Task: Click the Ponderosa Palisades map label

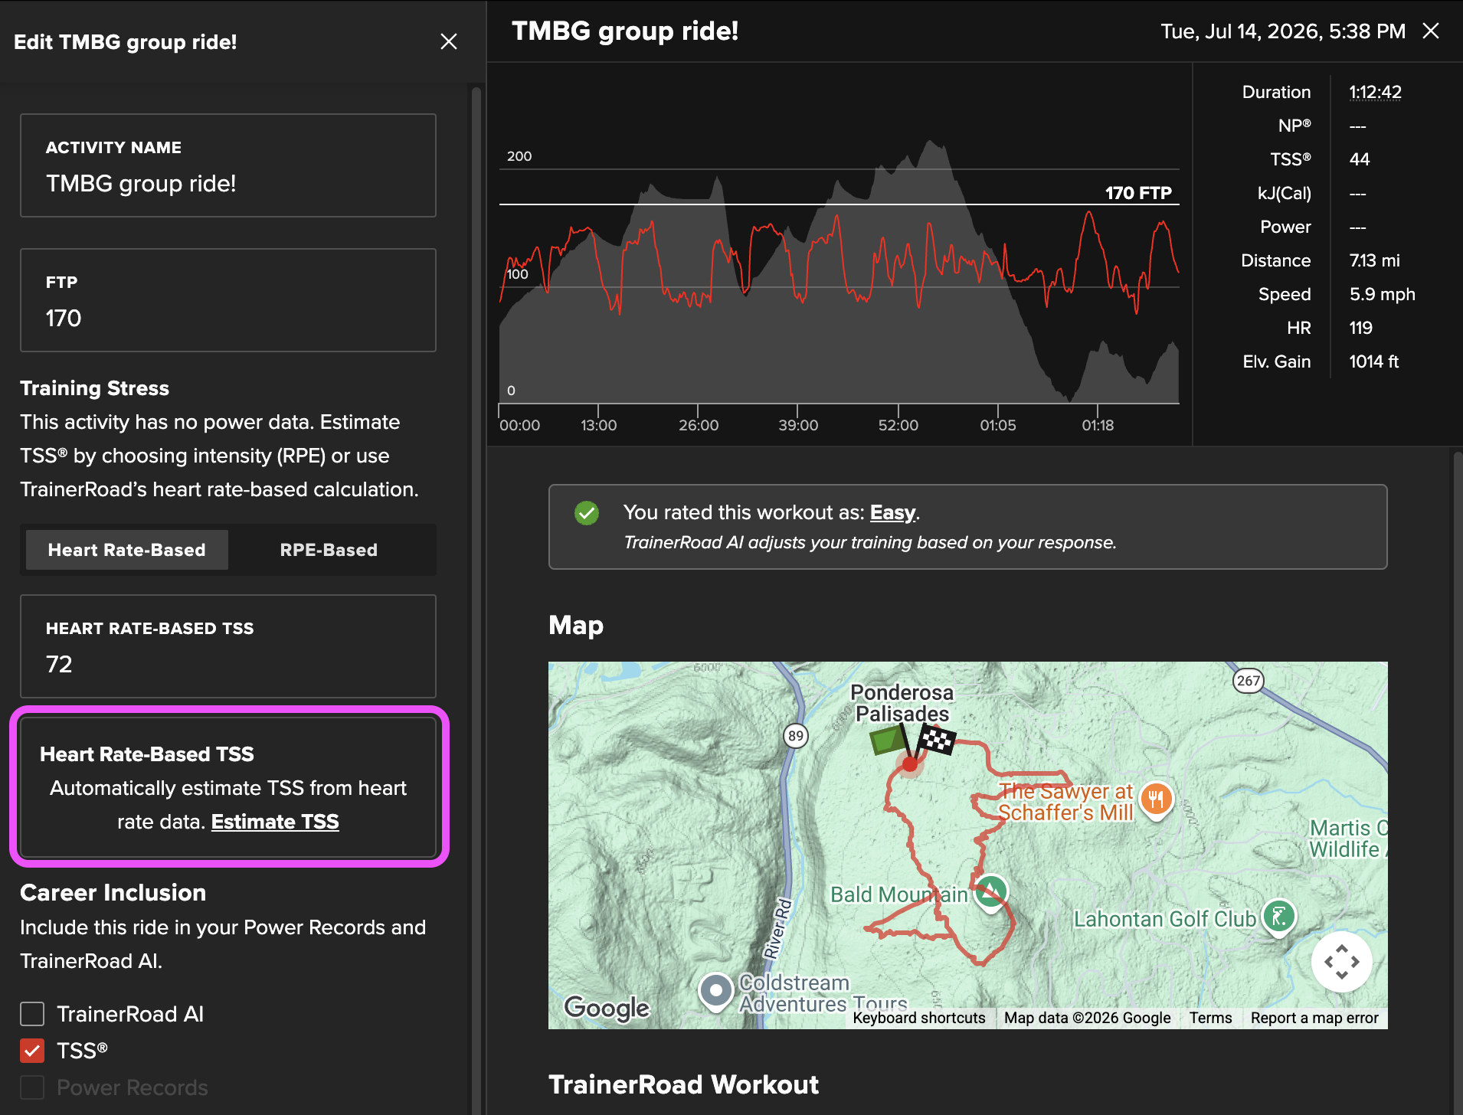Action: 902,703
